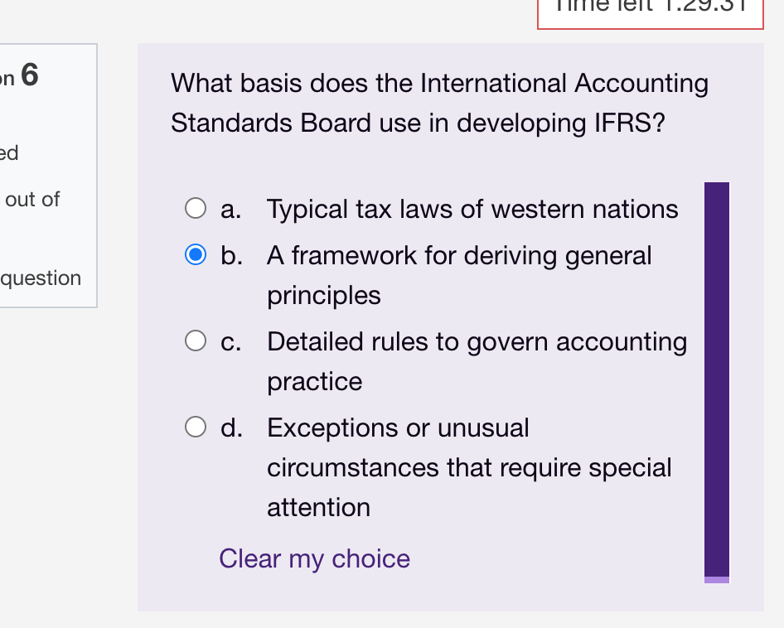Click the IFRS question text
This screenshot has height=628, width=784.
click(x=439, y=103)
